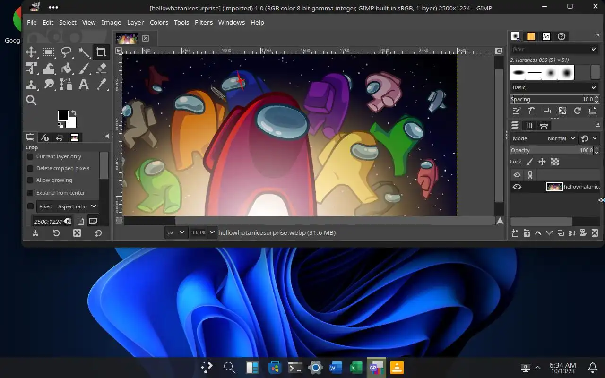
Task: Switch to the Undo History tab
Action: 60,137
